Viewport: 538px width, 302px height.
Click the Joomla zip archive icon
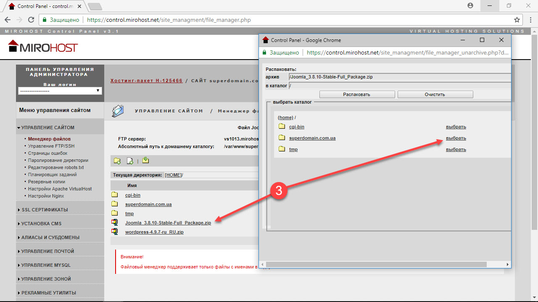pyautogui.click(x=115, y=223)
